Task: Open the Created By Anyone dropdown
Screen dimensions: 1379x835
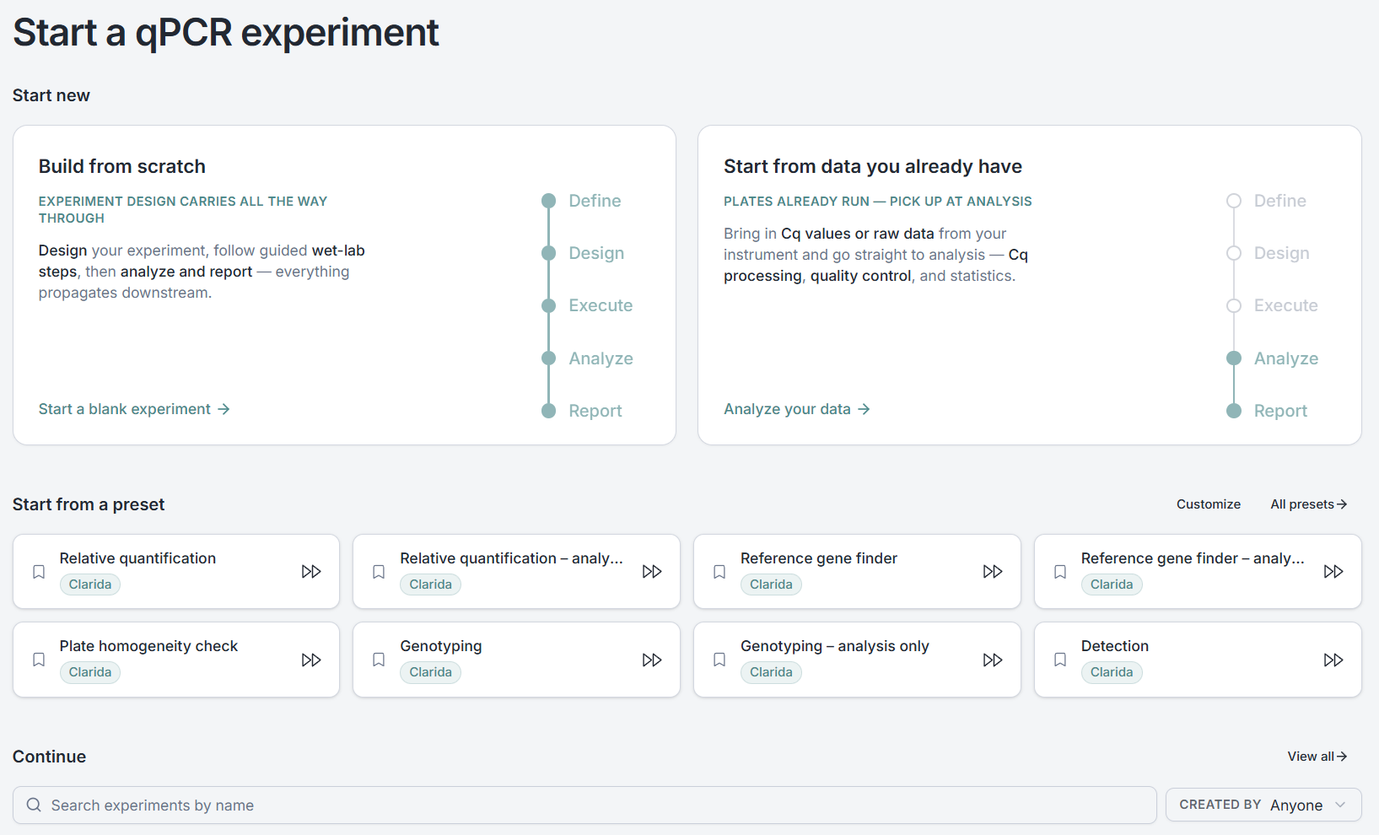Action: point(1263,805)
